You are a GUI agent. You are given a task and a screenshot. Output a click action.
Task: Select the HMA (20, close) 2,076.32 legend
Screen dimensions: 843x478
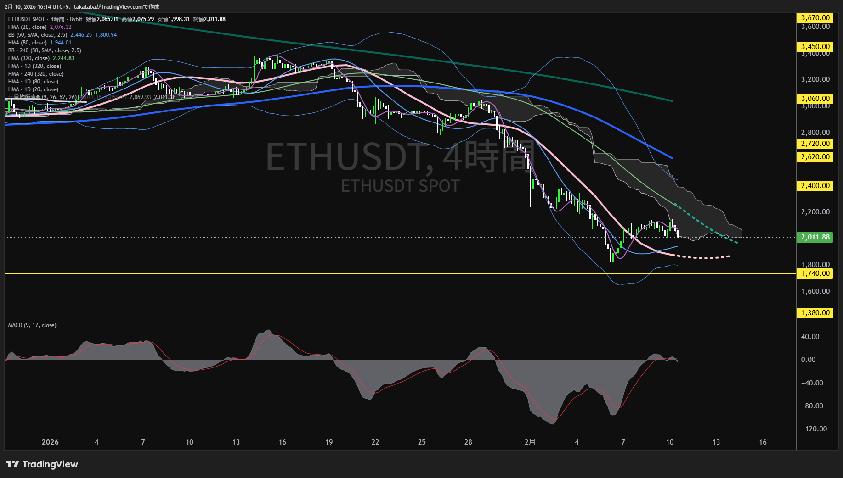pos(40,27)
